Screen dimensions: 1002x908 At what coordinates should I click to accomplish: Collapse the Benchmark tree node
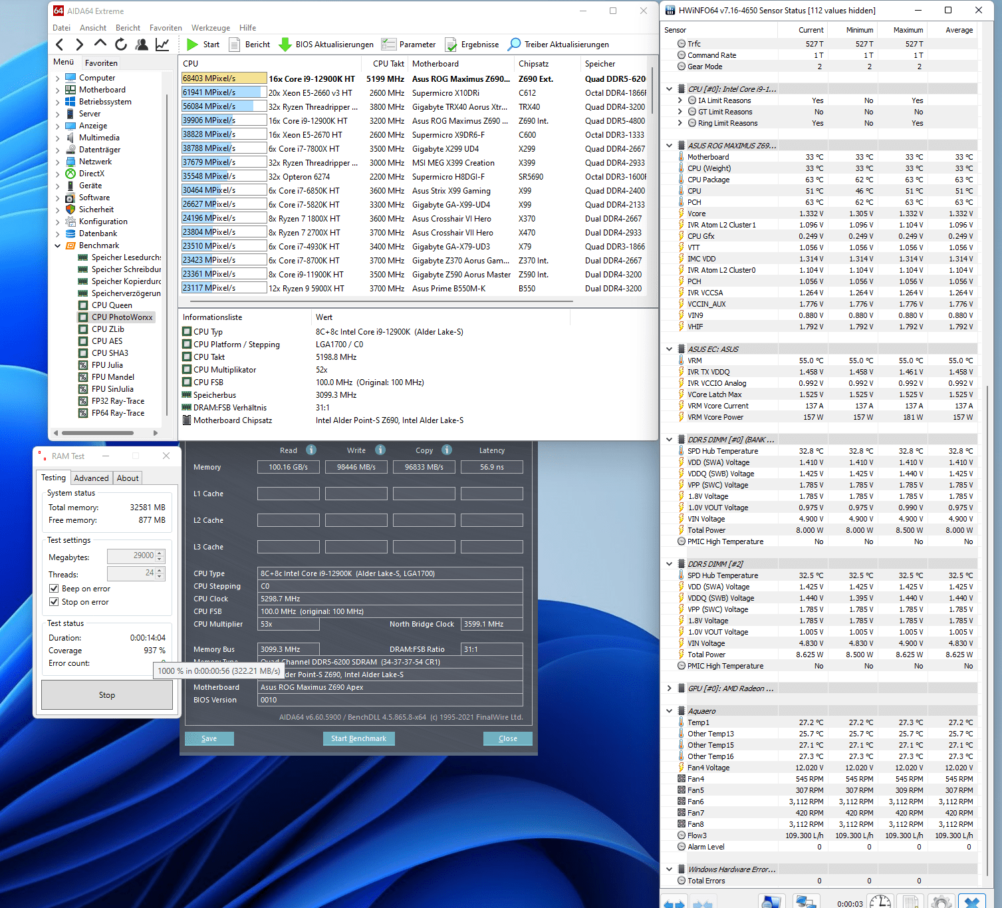(58, 245)
